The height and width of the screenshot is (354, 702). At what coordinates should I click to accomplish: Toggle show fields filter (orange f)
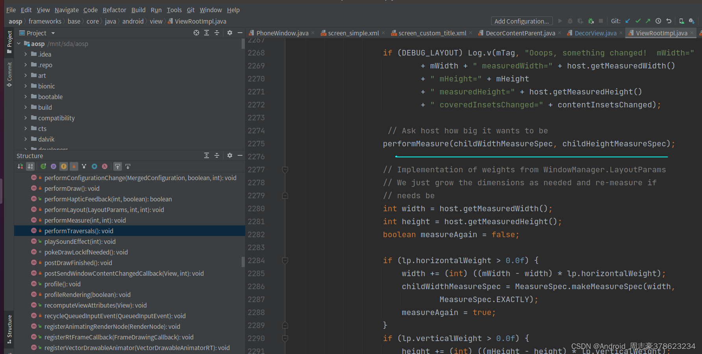point(64,166)
